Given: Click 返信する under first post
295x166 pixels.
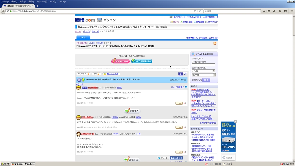Looking at the screenshot, I should (x=132, y=111).
